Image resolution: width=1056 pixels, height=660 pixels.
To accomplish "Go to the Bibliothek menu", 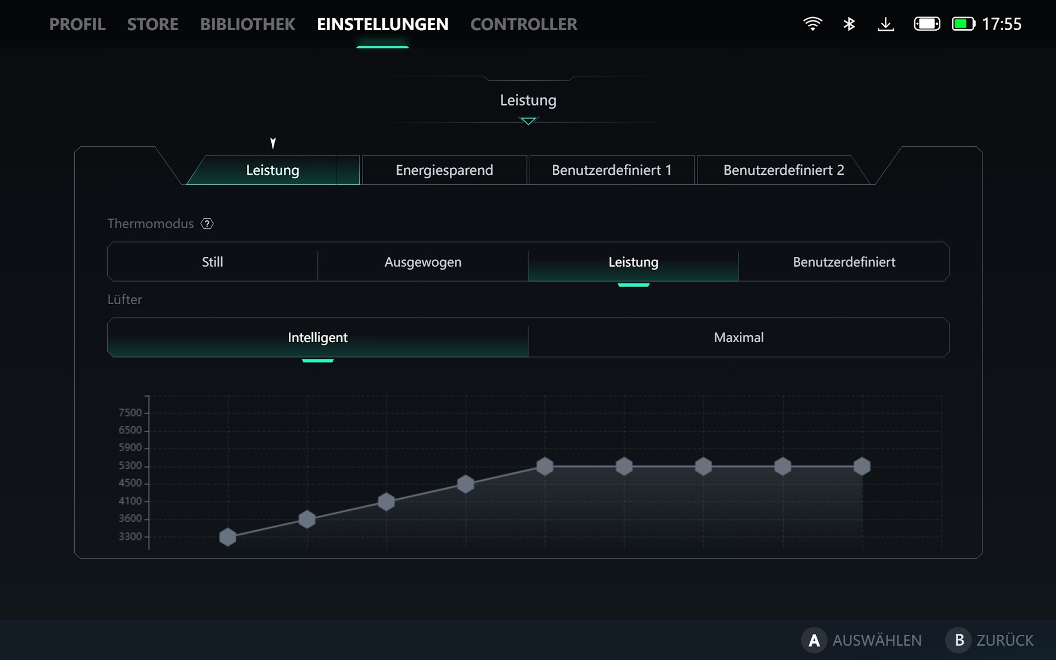I will 248,24.
